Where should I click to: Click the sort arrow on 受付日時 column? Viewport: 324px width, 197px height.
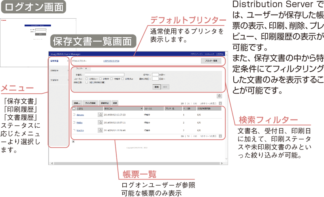141,109
